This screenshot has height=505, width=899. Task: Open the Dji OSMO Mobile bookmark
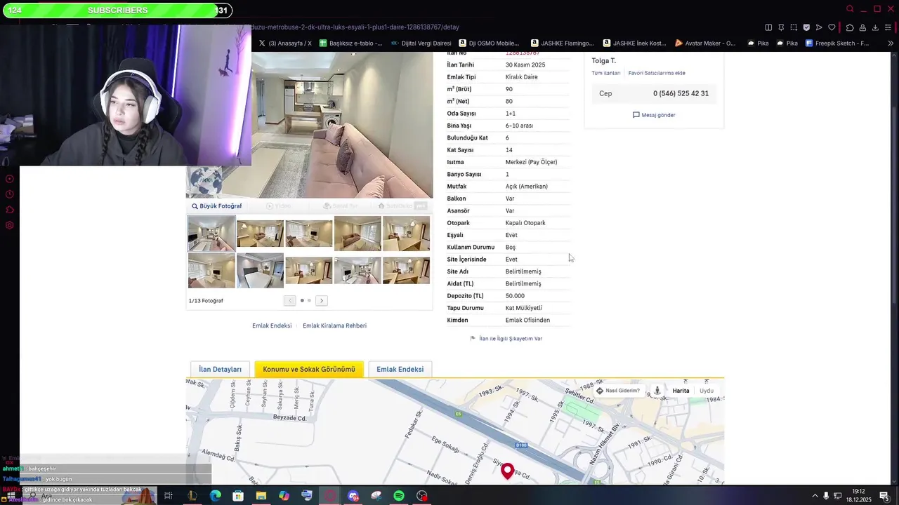tap(488, 43)
